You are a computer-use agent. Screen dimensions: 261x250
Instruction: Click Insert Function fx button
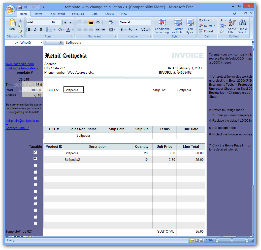(61, 43)
